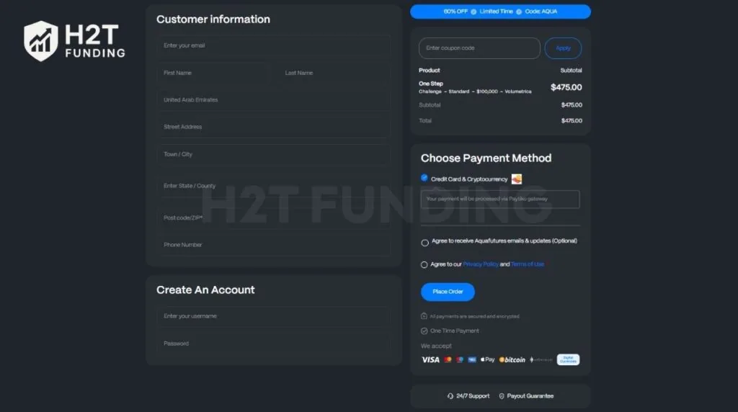Click the Mastercard payment logo
The image size is (738, 412).
[448, 360]
